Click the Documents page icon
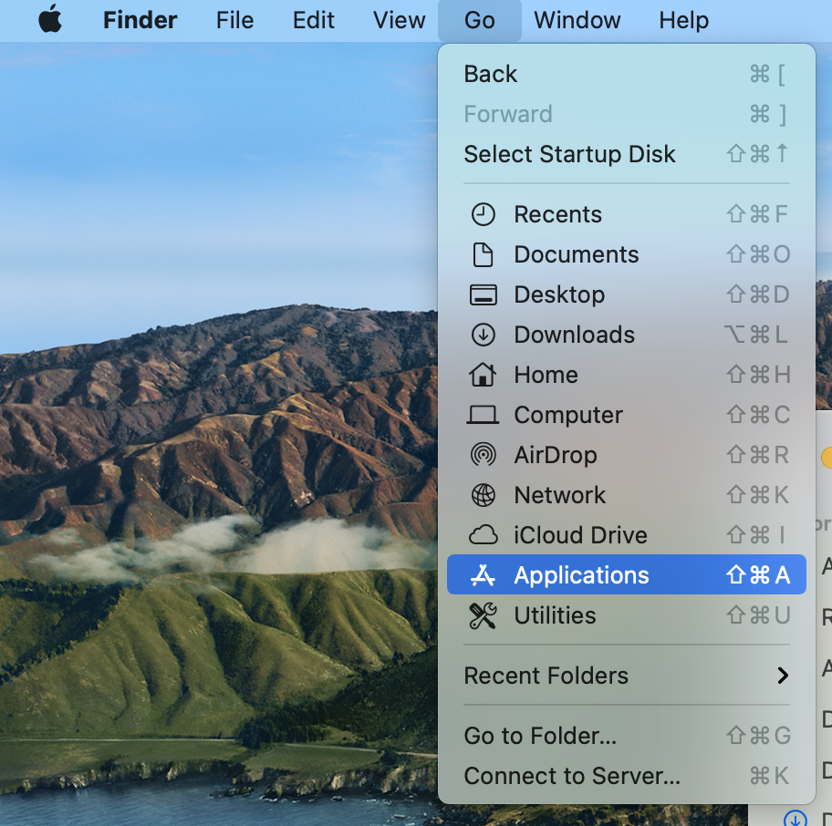The width and height of the screenshot is (832, 826). click(483, 255)
